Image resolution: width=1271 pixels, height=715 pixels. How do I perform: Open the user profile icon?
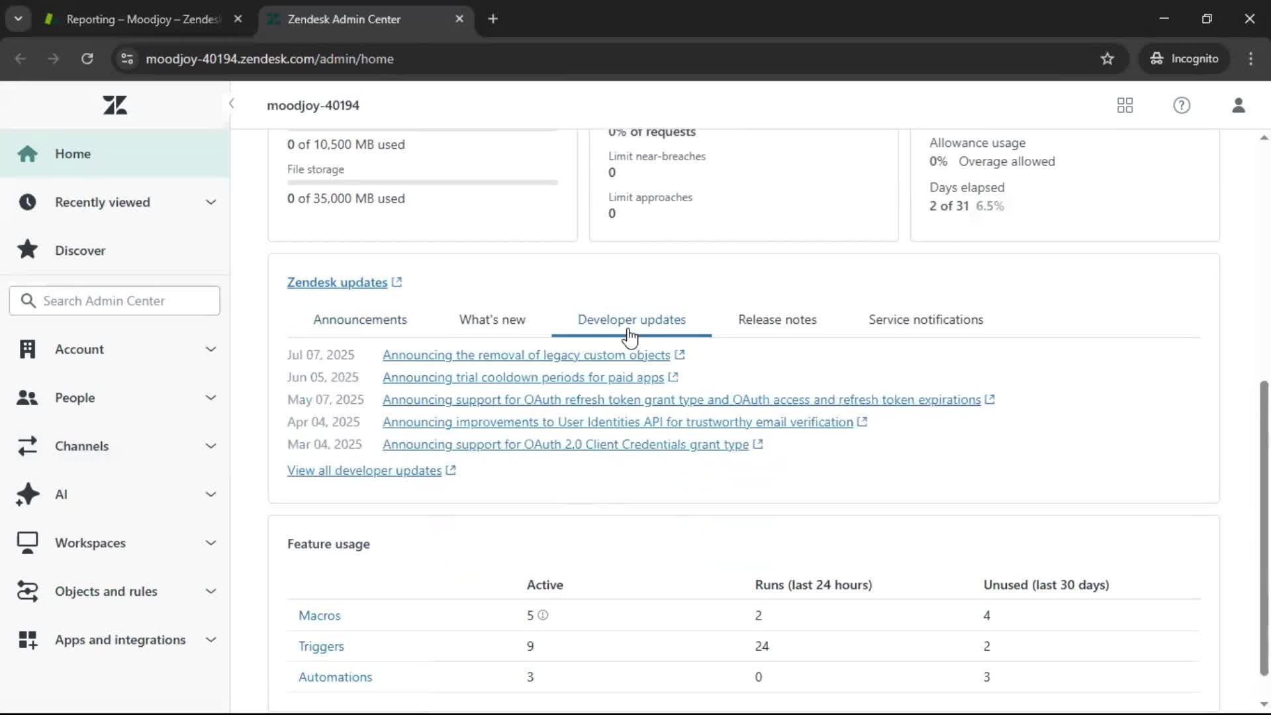tap(1239, 105)
